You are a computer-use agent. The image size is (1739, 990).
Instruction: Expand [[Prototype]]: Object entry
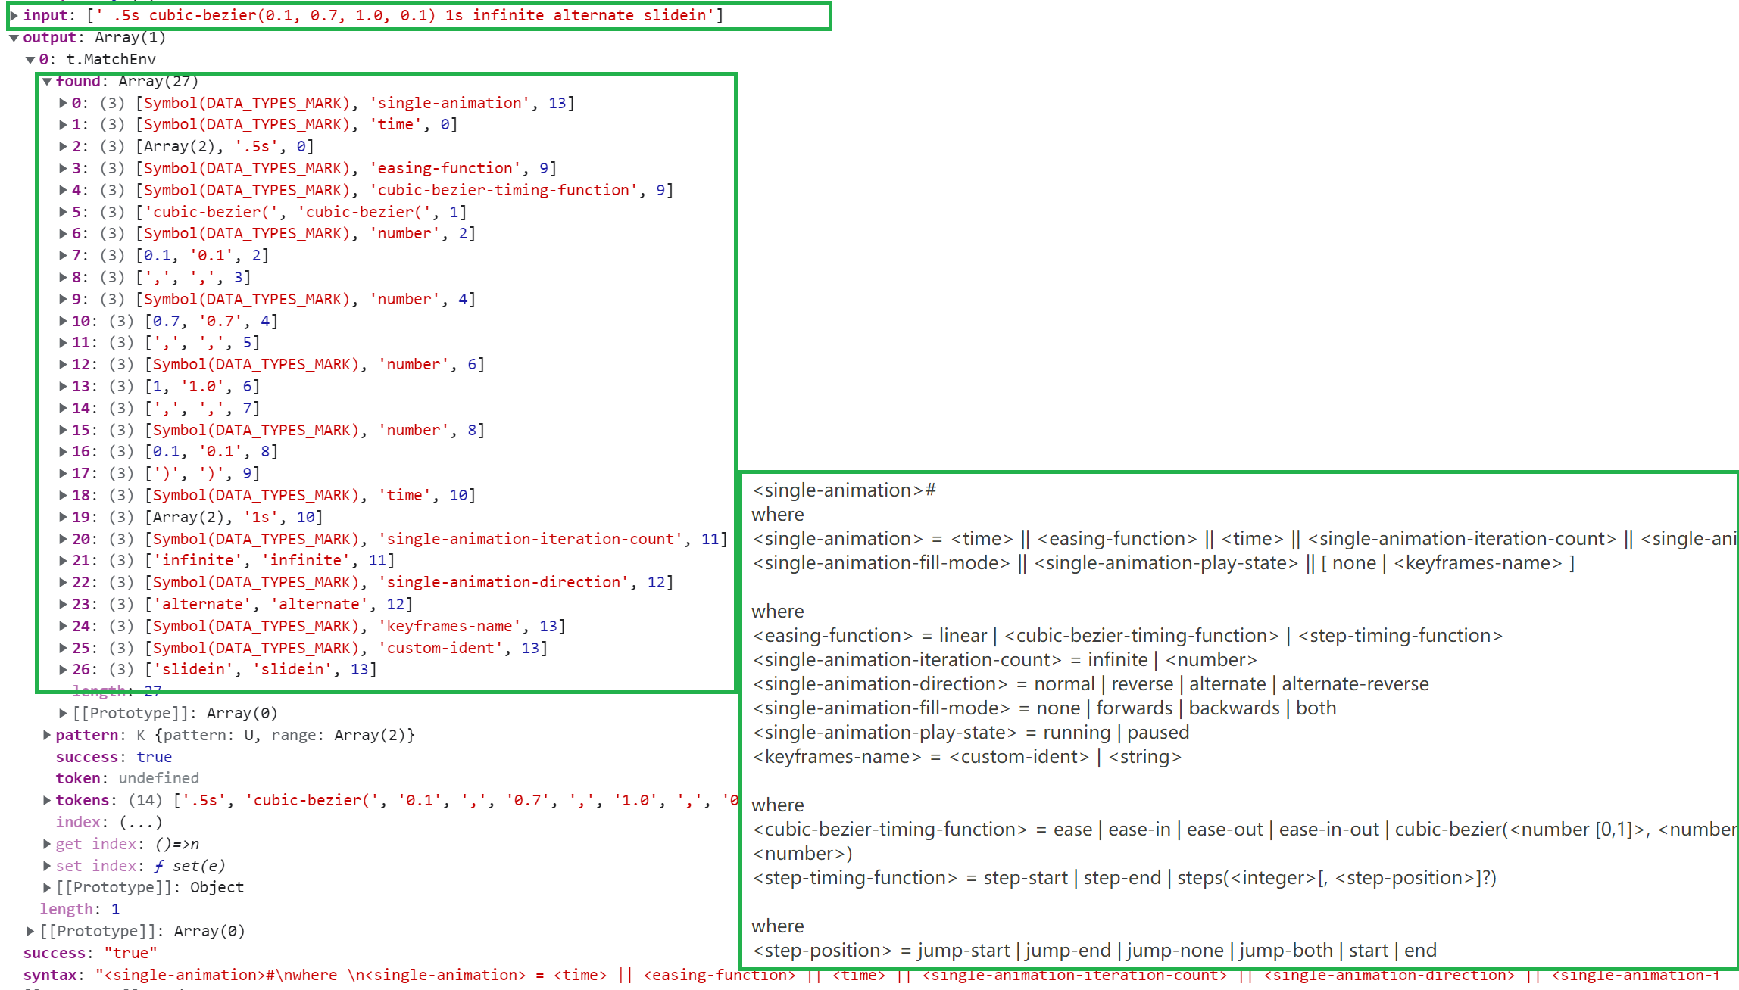click(x=47, y=887)
